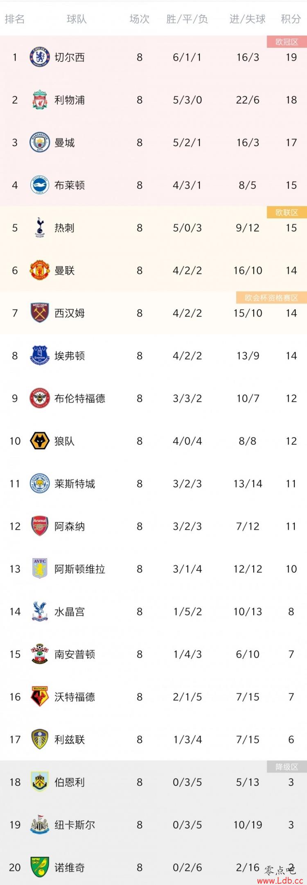Select the Manchester United crest

40,270
